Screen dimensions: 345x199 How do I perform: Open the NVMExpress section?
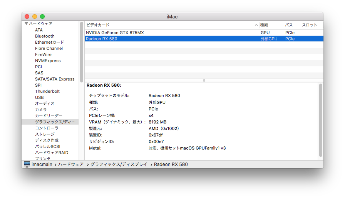click(x=48, y=61)
